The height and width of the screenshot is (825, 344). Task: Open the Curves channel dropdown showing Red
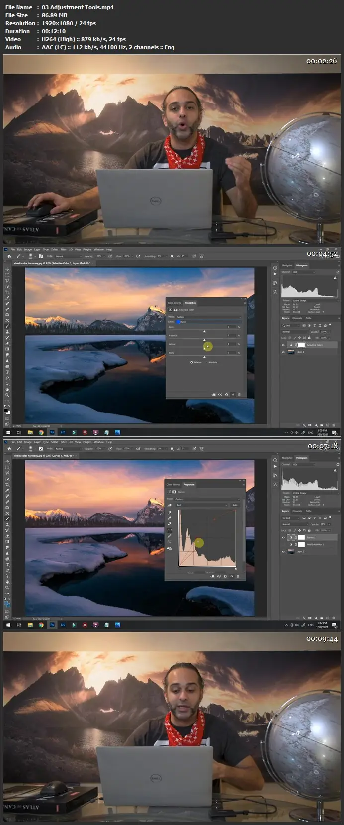point(202,505)
